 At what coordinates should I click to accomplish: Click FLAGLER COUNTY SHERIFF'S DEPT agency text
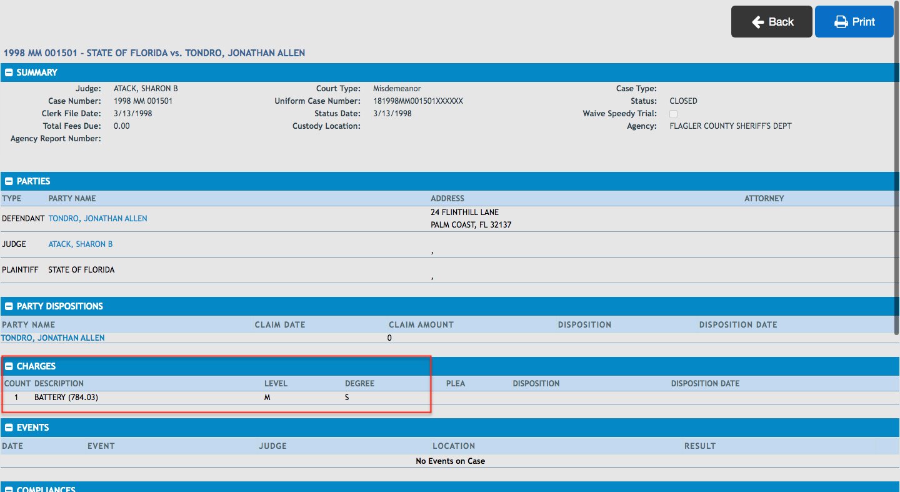(731, 126)
